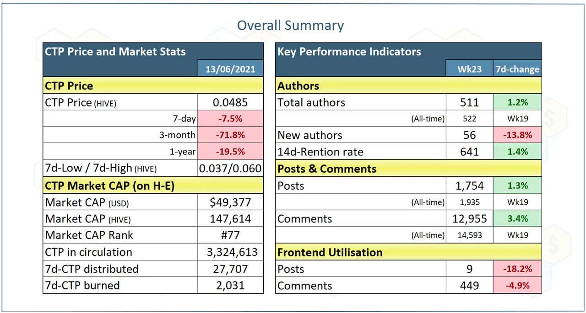586x313 pixels.
Task: Select the '1-year' label
Action: (182, 152)
